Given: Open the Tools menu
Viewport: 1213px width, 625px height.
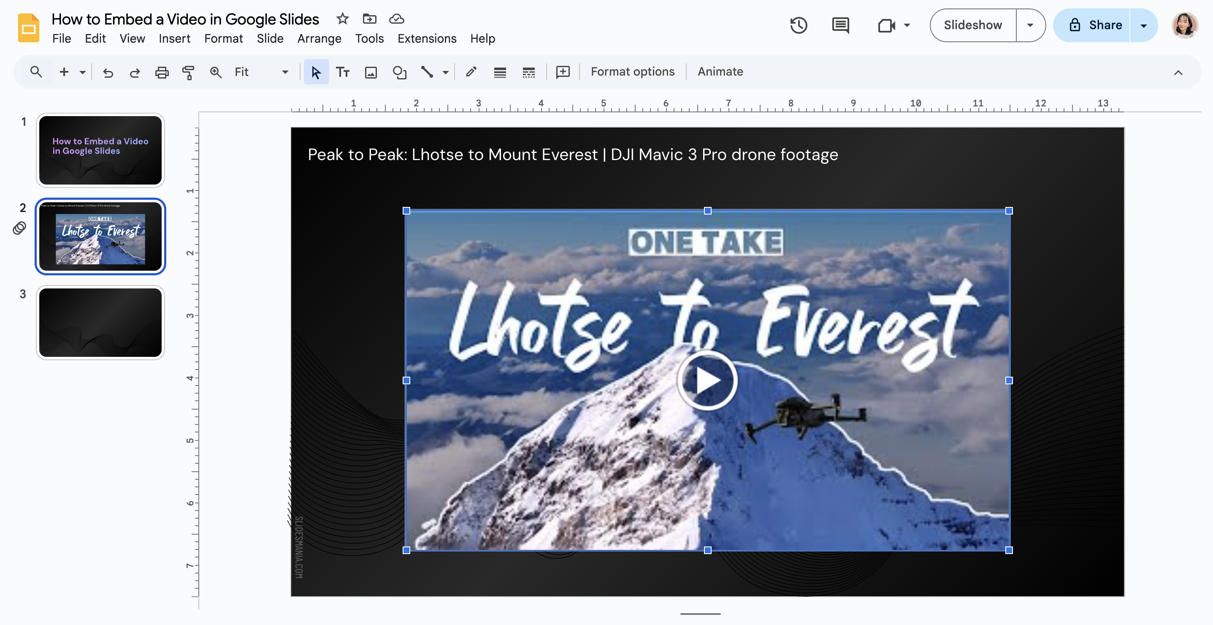Looking at the screenshot, I should pos(369,38).
